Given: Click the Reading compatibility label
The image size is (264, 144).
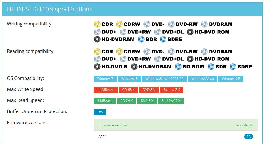Looking at the screenshot, I should (x=31, y=51).
